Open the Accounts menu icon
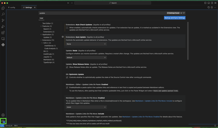Viewport: 218px width, 128px height. (x=3, y=115)
